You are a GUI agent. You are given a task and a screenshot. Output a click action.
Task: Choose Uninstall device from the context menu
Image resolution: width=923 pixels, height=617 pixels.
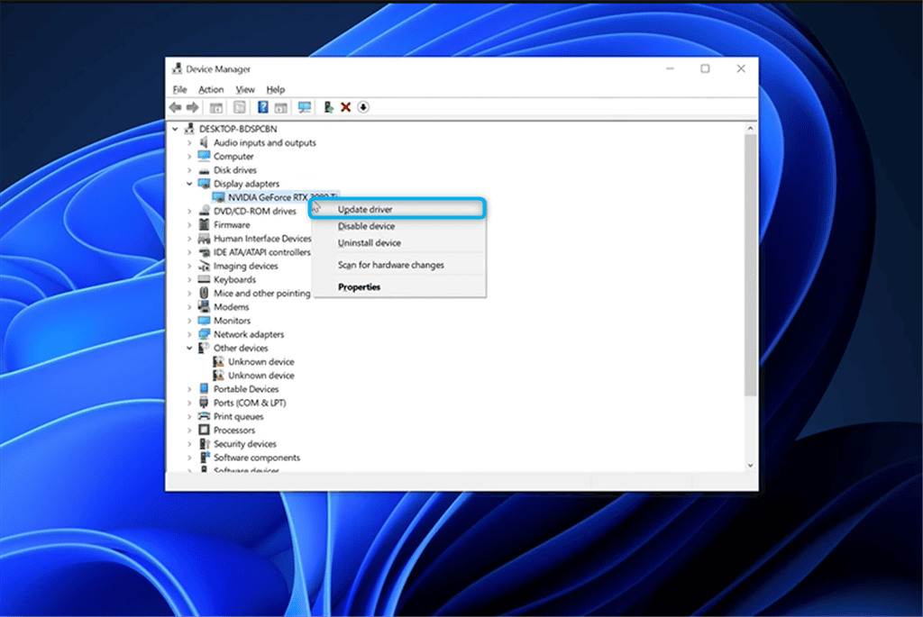point(369,243)
